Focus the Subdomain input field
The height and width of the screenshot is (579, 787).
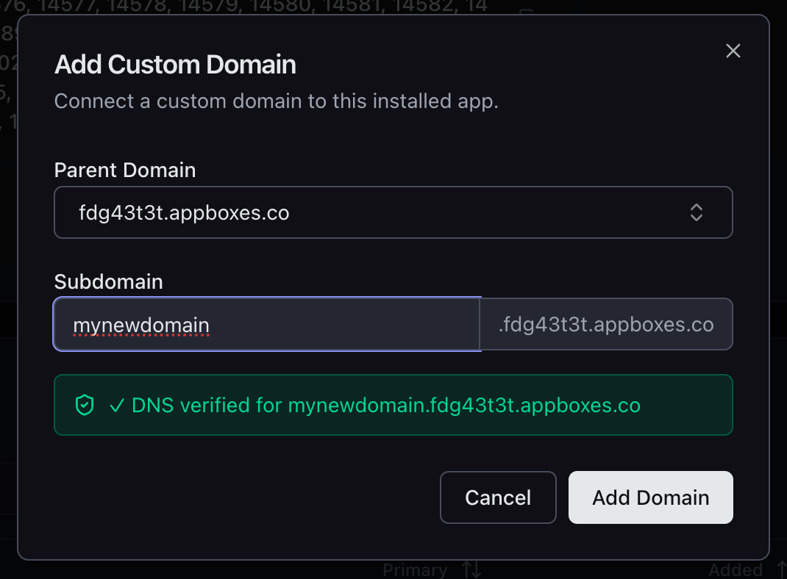[x=267, y=324]
